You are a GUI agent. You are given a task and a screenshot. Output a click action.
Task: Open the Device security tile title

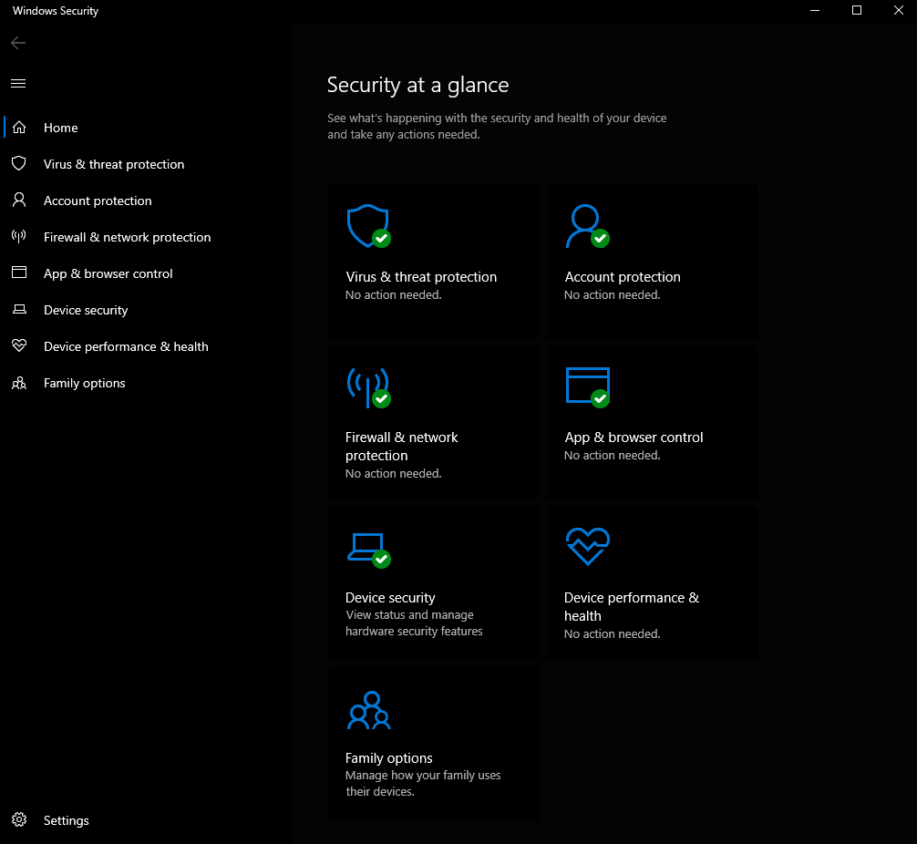(390, 598)
